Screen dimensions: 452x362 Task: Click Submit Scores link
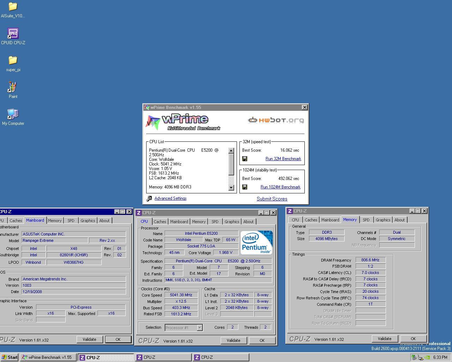pyautogui.click(x=272, y=199)
